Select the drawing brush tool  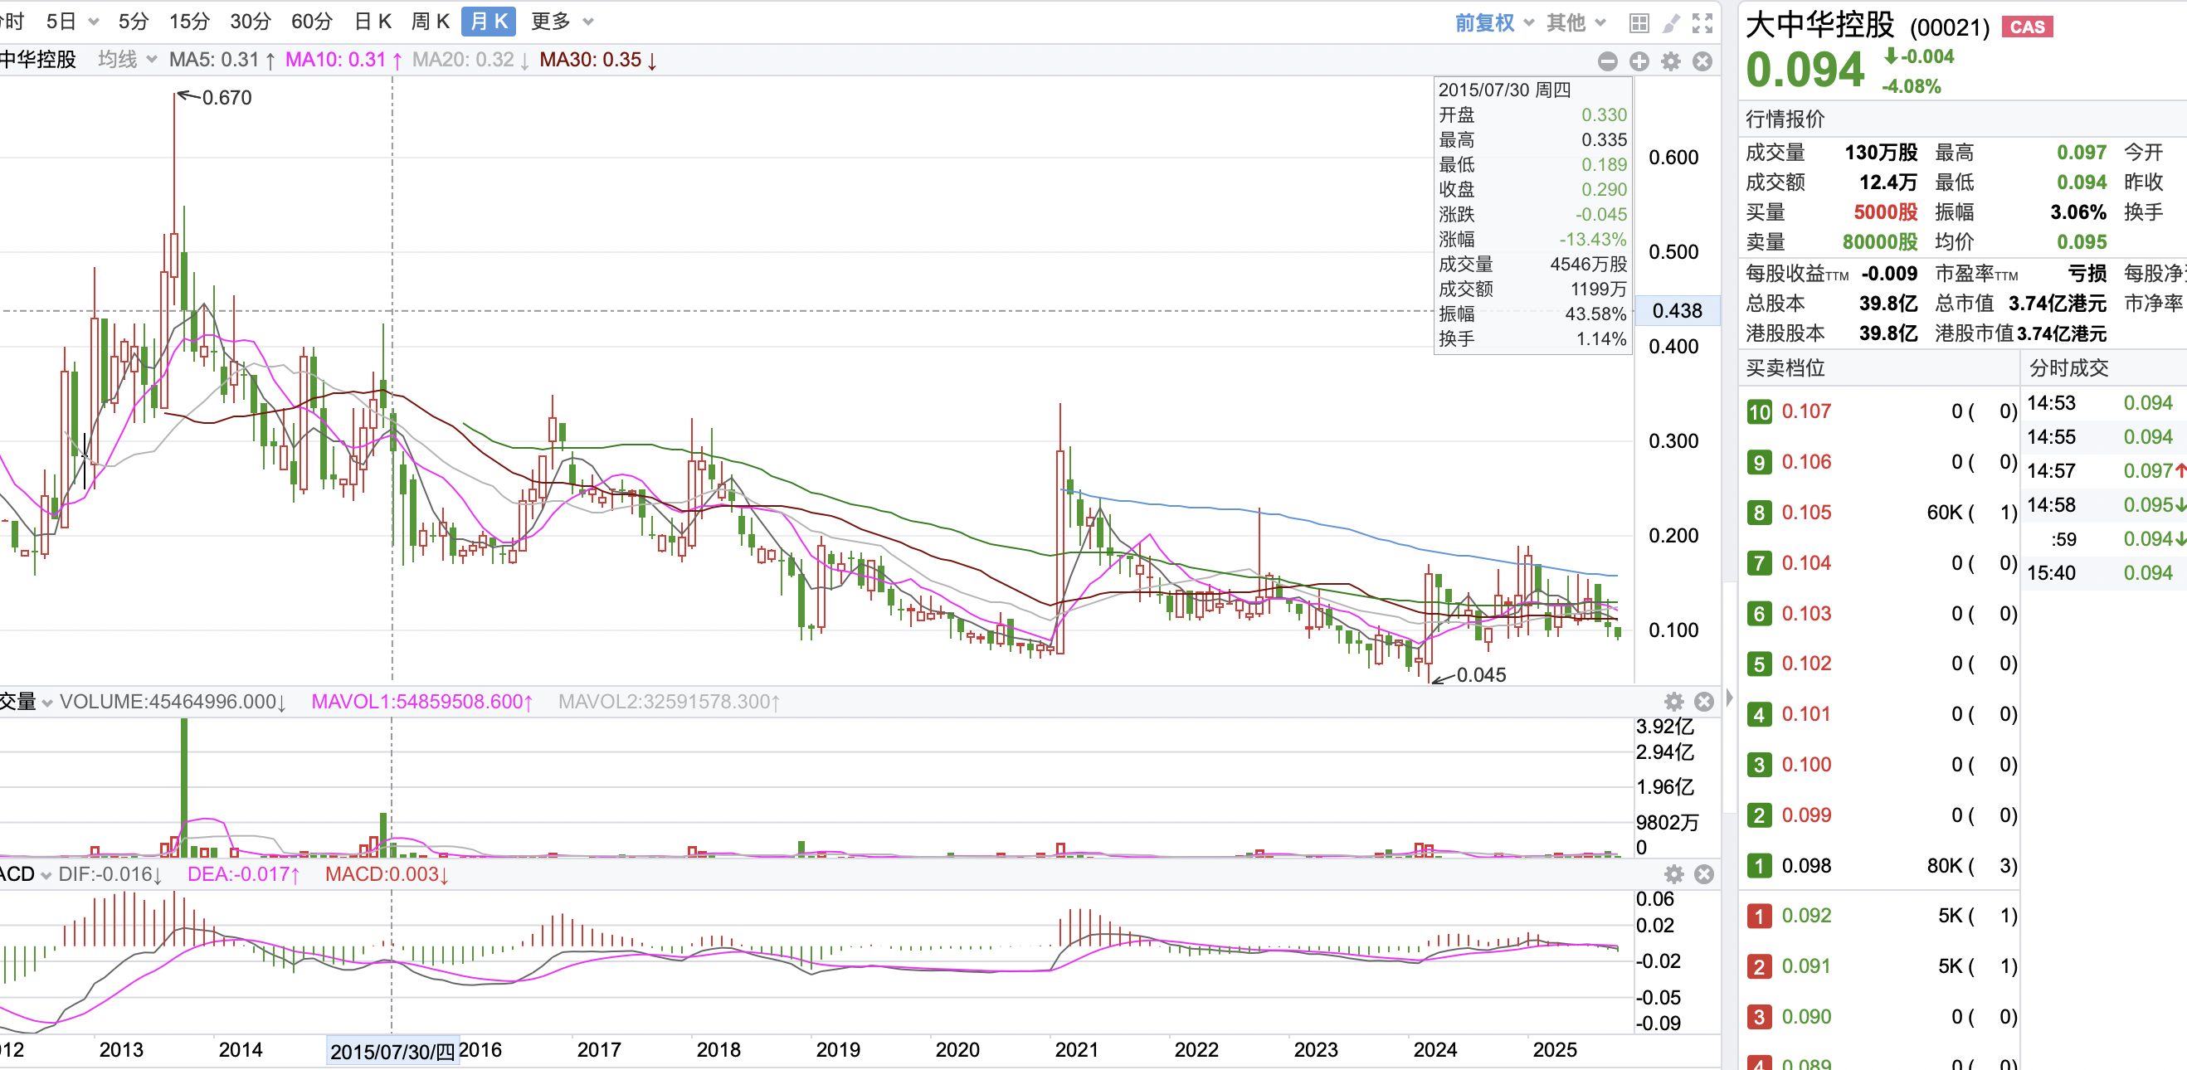(x=1670, y=23)
